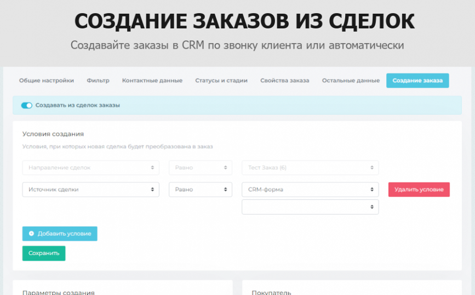Open the Равно dropdown beside Источник сделки
Image resolution: width=475 pixels, height=295 pixels.
pos(200,190)
